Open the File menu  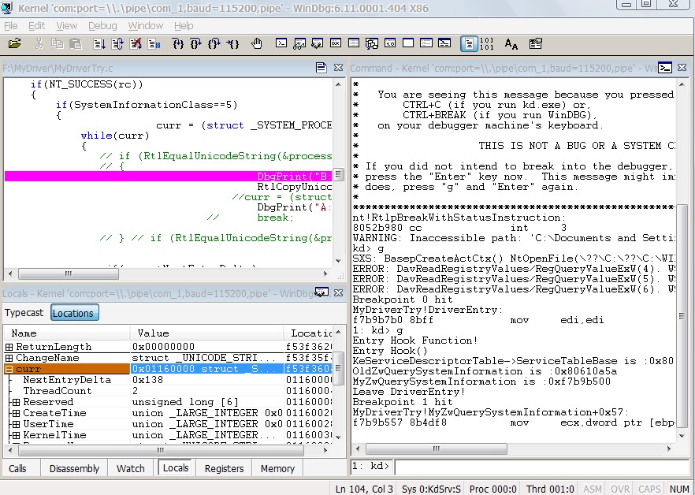point(11,26)
